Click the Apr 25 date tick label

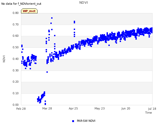73,108
